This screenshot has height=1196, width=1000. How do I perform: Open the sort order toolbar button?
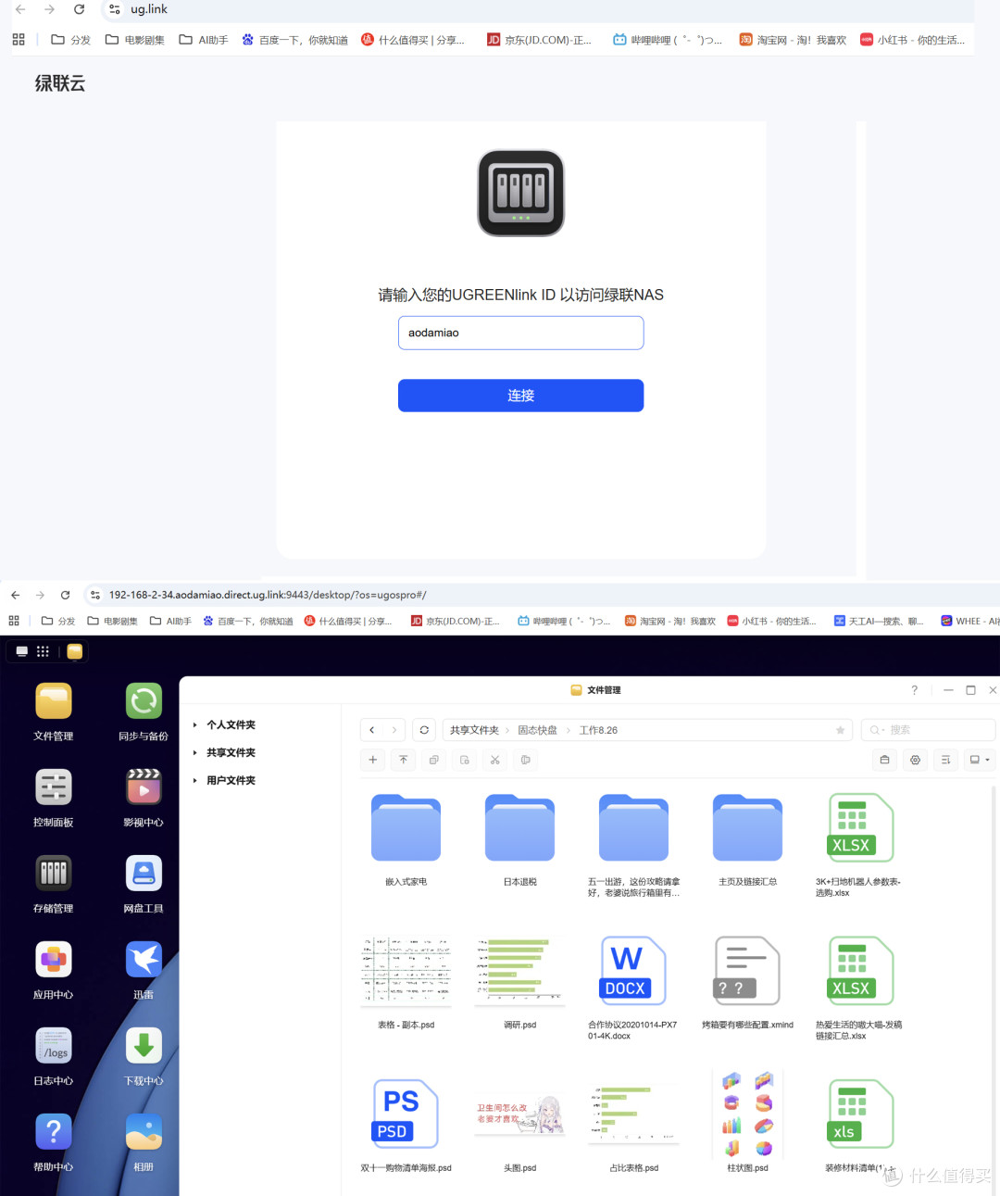pyautogui.click(x=945, y=760)
